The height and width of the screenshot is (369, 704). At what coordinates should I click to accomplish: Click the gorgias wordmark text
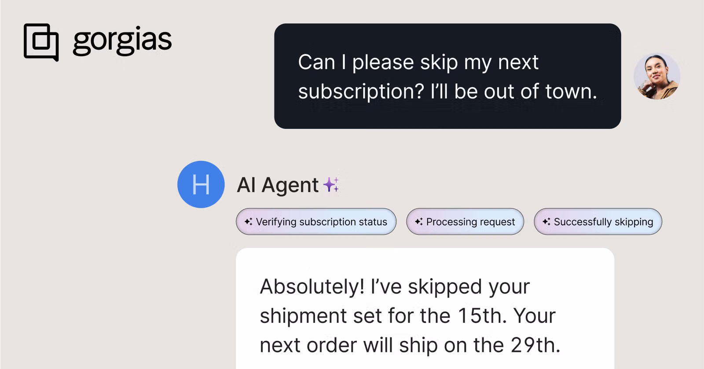pyautogui.click(x=122, y=41)
